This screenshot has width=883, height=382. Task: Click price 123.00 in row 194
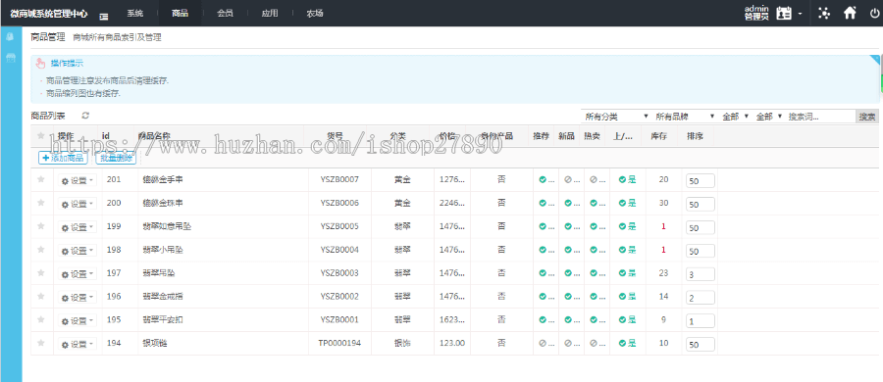452,343
